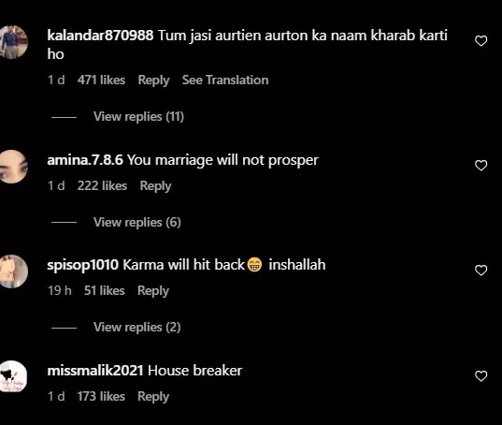The width and height of the screenshot is (502, 425).
Task: Expand View replies (11)
Action: coord(138,117)
